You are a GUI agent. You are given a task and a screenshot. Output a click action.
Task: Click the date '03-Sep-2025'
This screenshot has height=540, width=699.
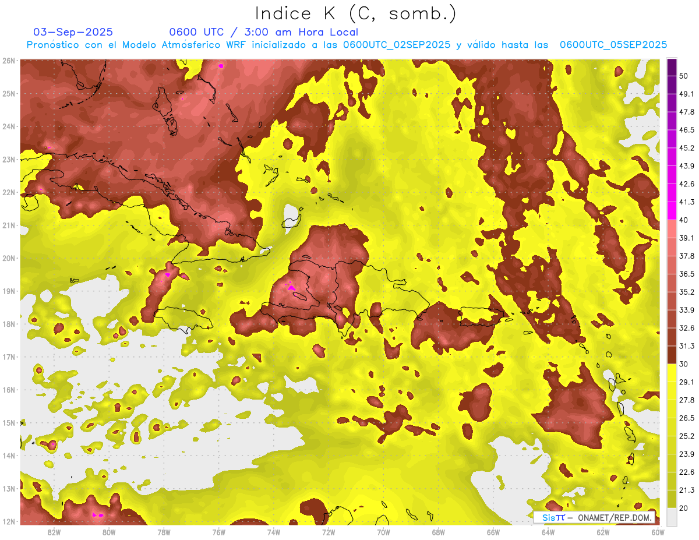[73, 32]
